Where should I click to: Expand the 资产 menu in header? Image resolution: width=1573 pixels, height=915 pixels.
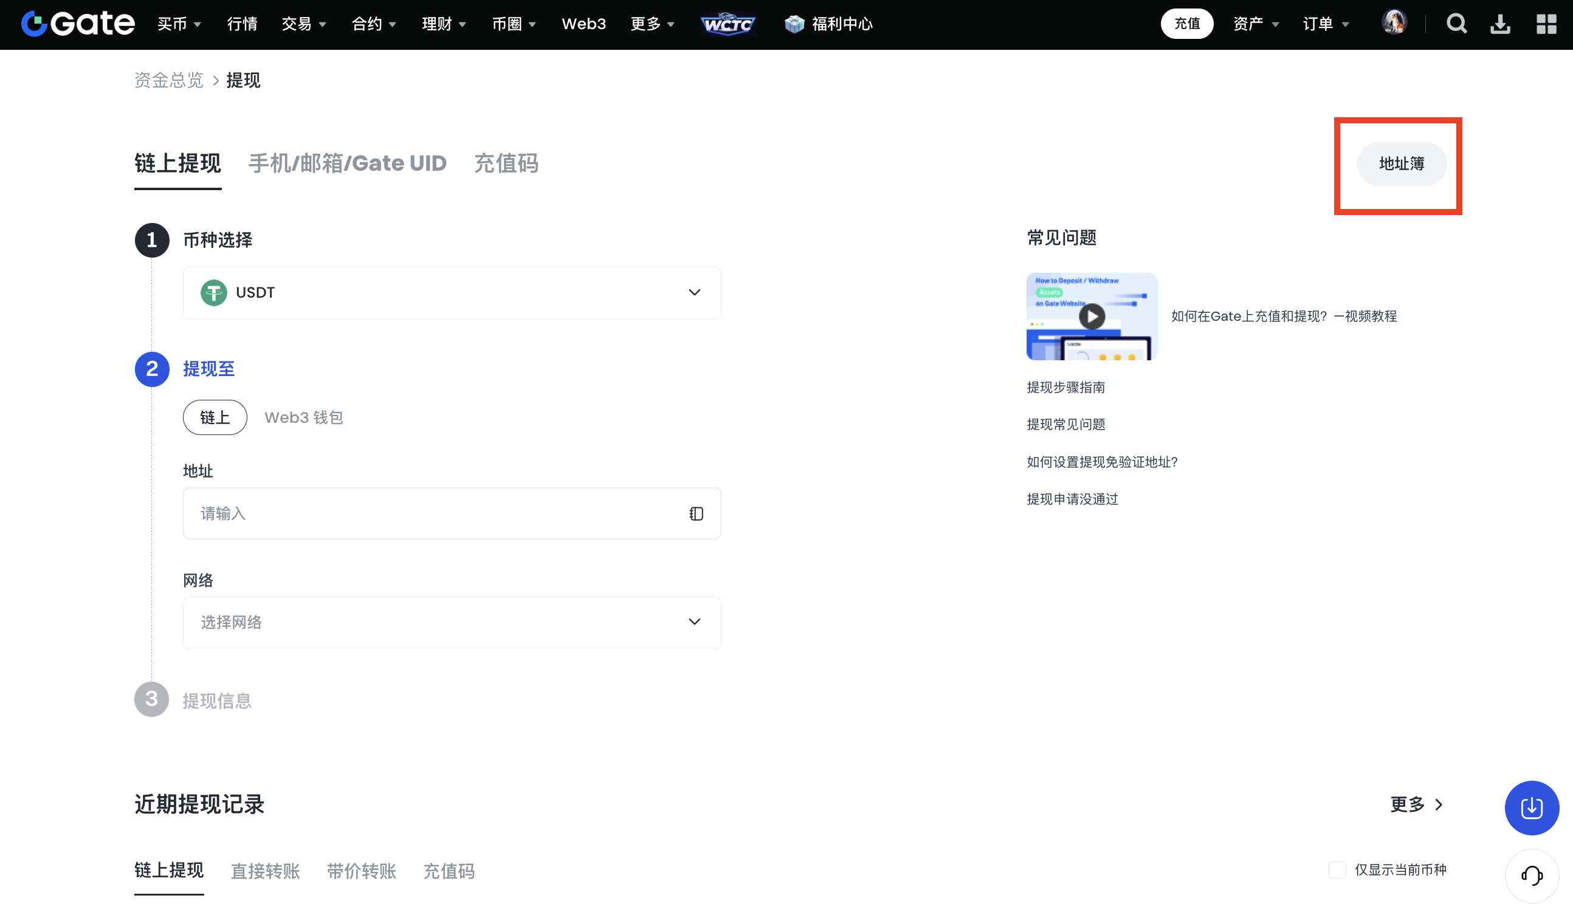click(x=1255, y=24)
